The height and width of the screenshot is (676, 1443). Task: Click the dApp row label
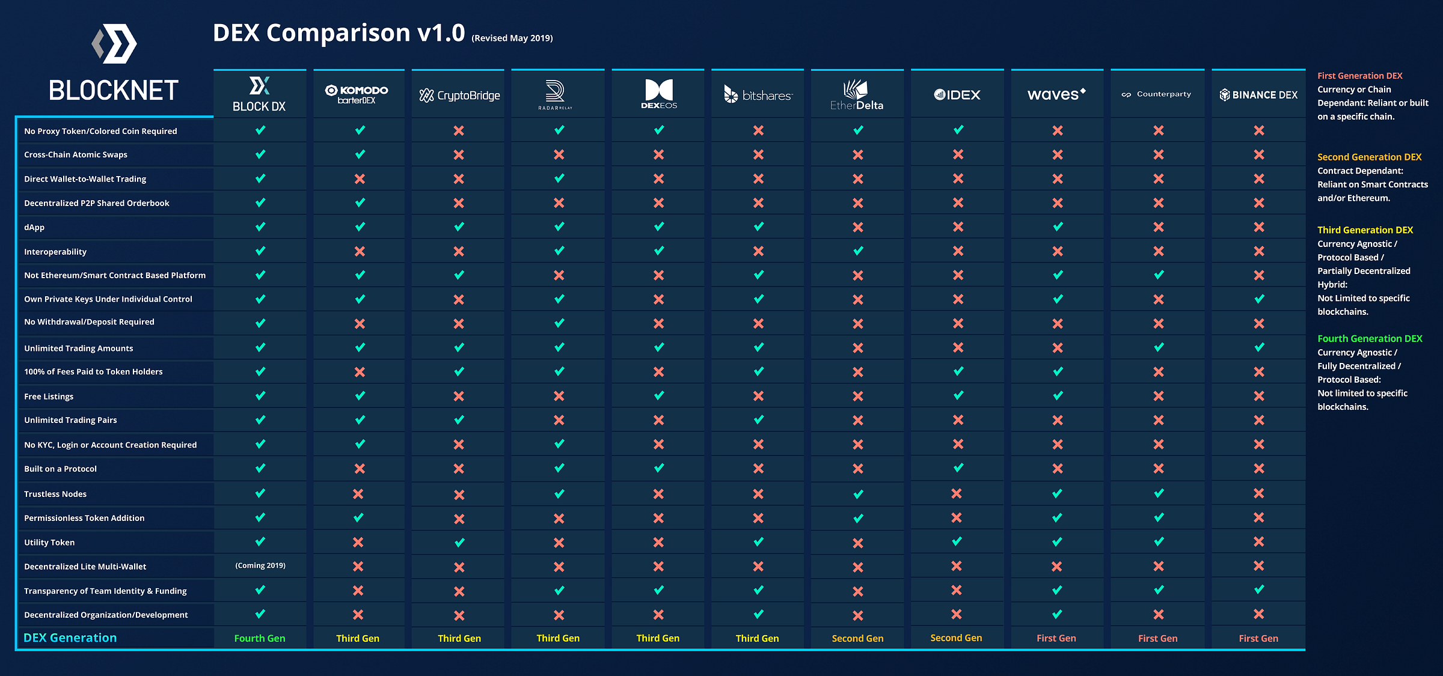(34, 227)
